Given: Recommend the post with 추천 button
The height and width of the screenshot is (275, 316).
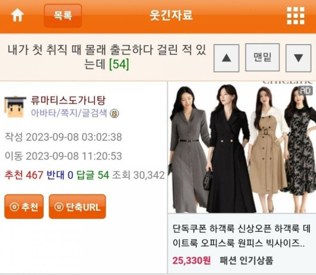Looking at the screenshot, I should [24, 207].
